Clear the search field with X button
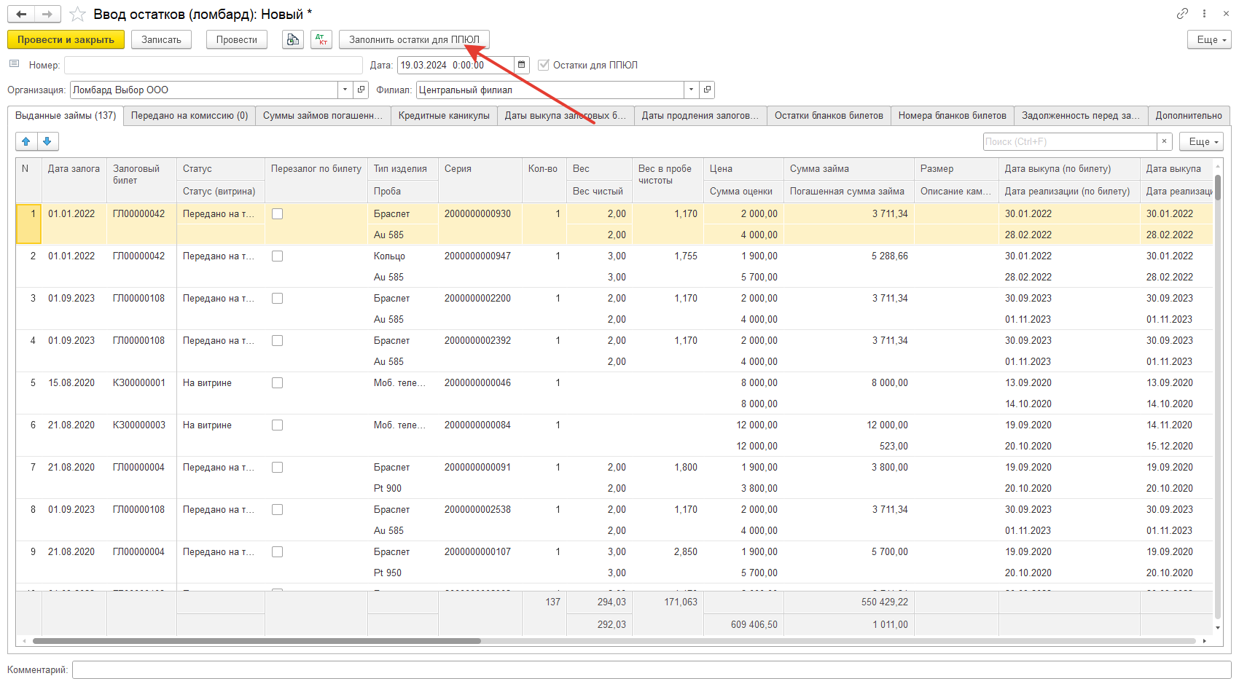The width and height of the screenshot is (1239, 684). click(1165, 141)
